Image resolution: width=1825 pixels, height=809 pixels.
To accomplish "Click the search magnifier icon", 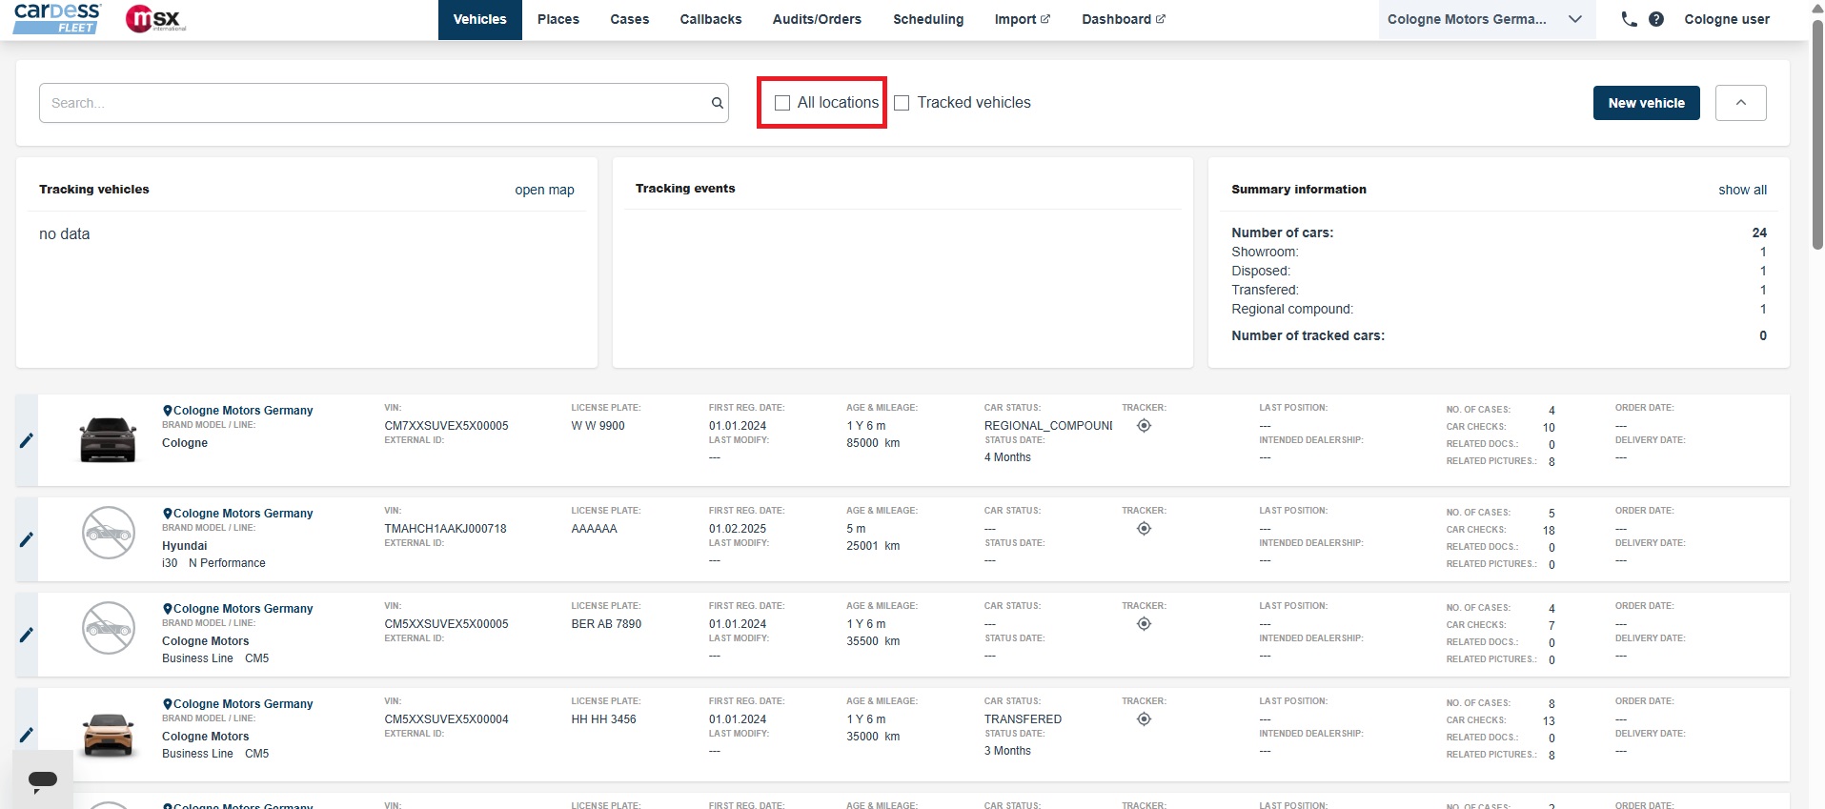I will pyautogui.click(x=717, y=103).
